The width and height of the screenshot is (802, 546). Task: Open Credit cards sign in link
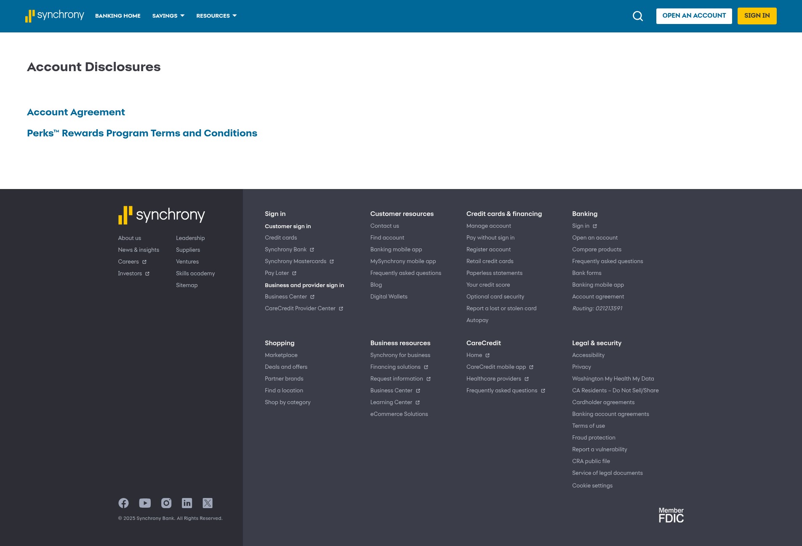point(281,238)
